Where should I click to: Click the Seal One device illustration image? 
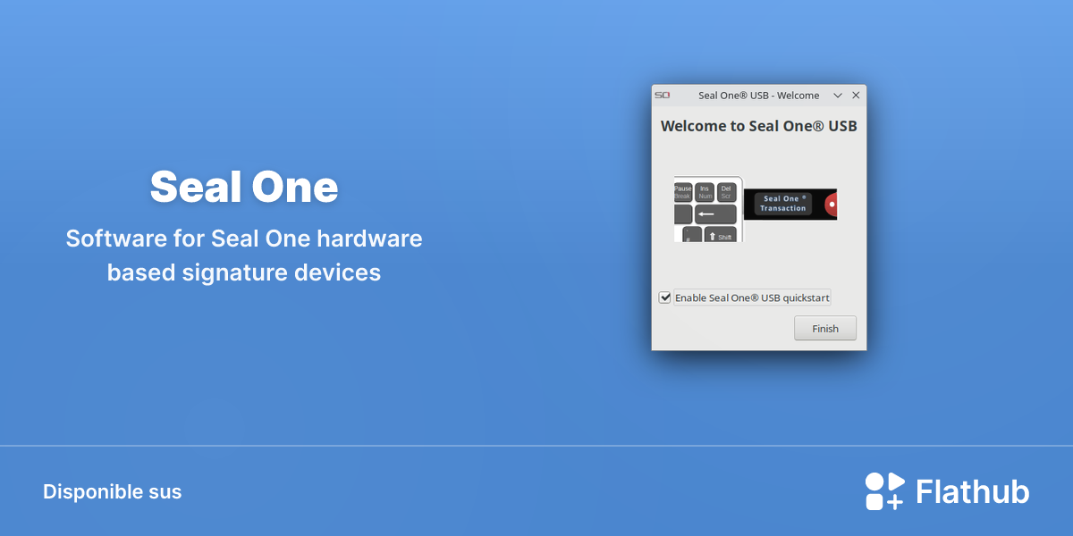click(755, 208)
